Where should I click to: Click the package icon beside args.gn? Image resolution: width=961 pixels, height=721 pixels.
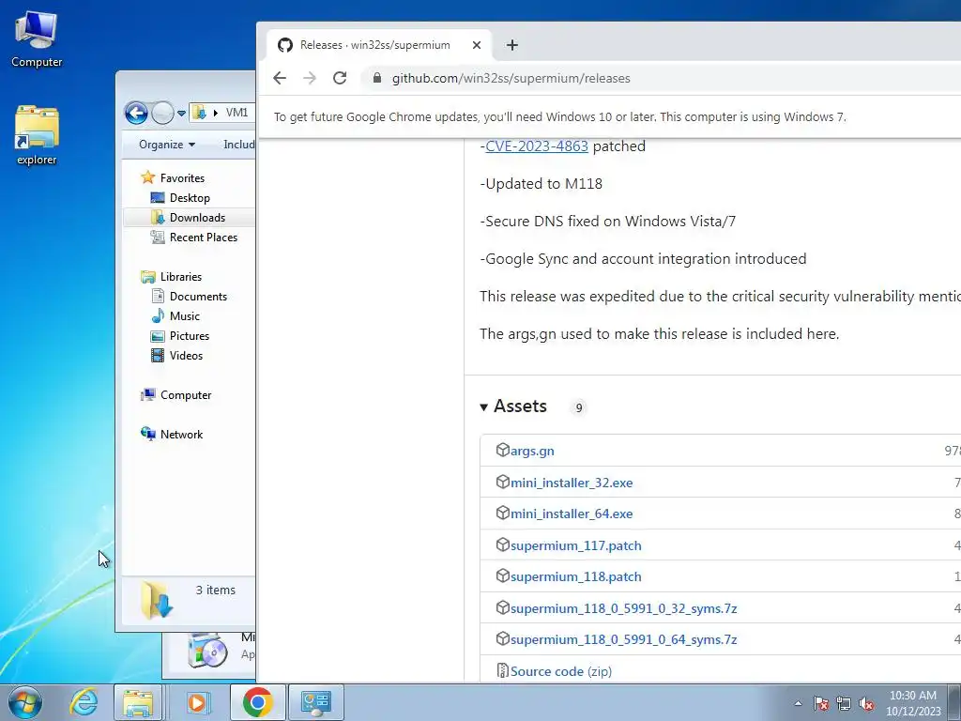503,450
